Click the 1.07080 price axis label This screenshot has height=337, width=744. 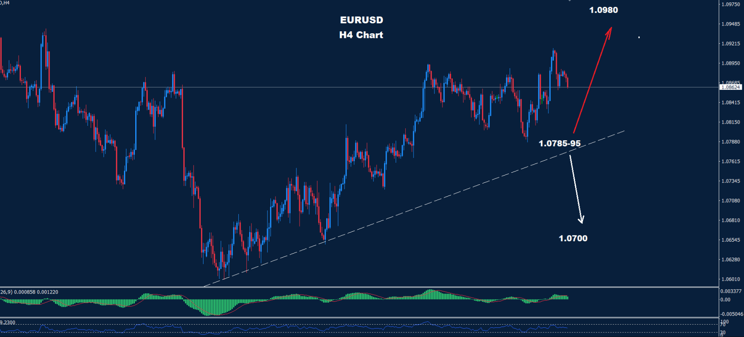pyautogui.click(x=730, y=201)
